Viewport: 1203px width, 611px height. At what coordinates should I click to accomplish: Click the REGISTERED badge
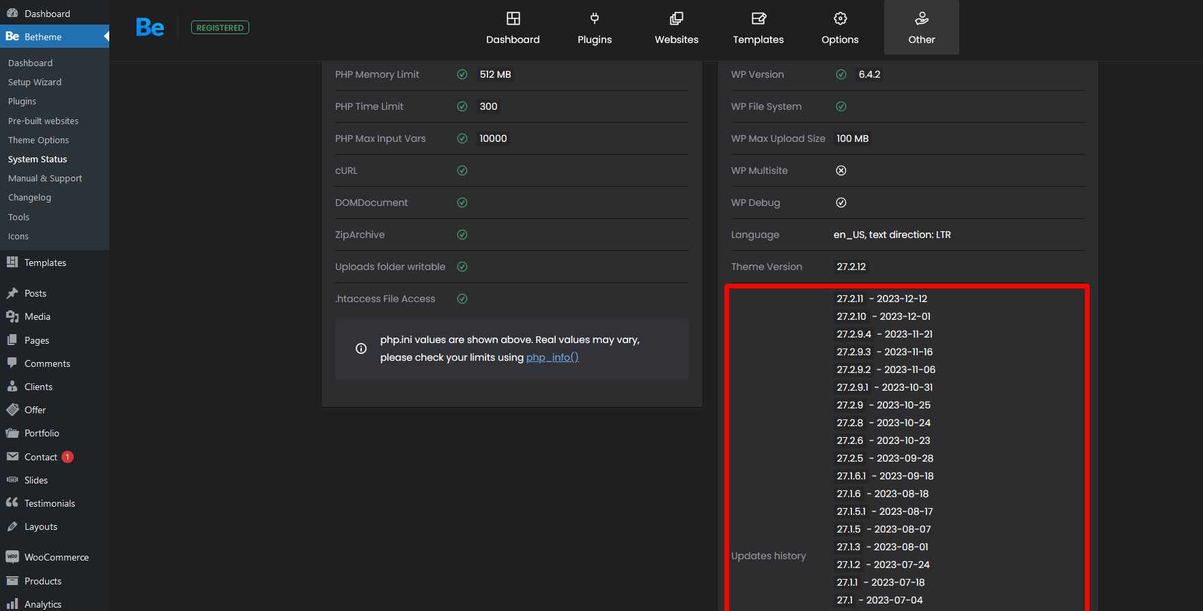click(x=220, y=27)
